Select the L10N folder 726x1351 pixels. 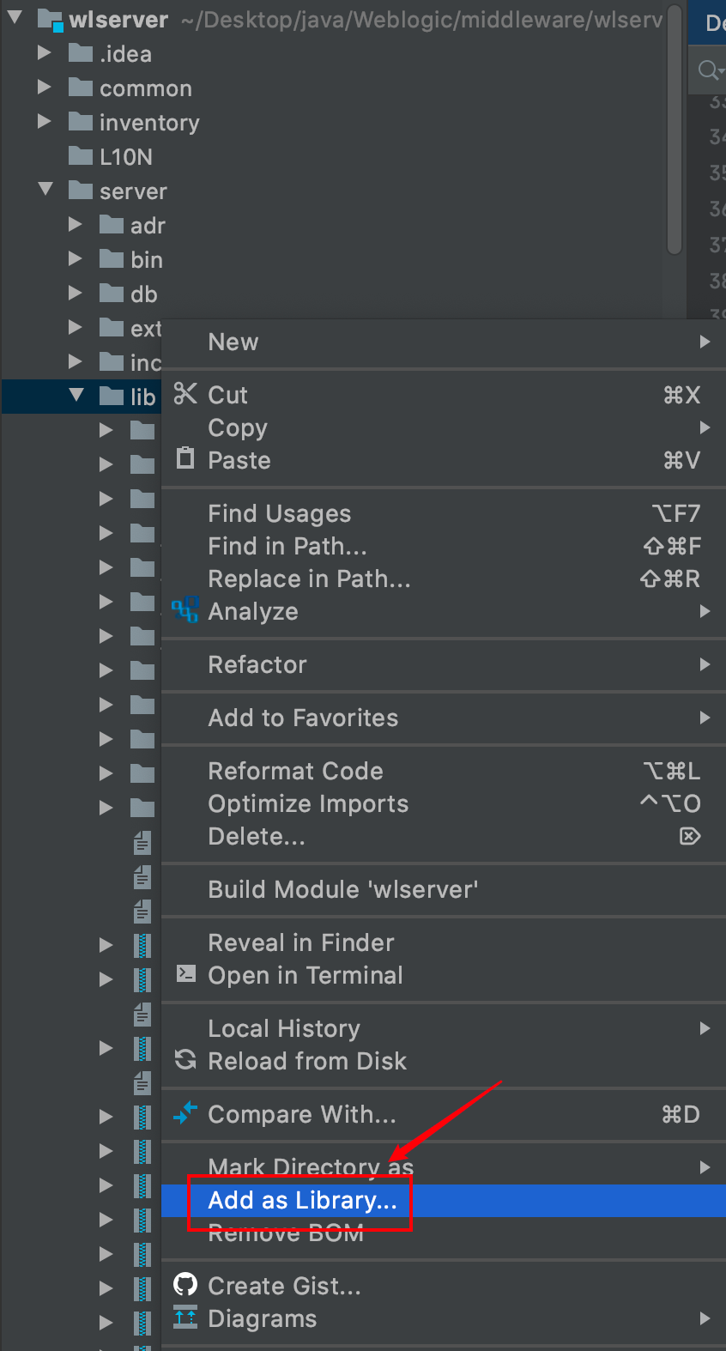tap(125, 157)
